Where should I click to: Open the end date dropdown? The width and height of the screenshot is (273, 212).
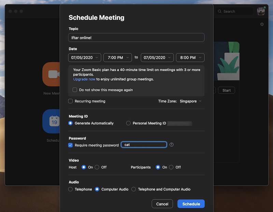(157, 57)
